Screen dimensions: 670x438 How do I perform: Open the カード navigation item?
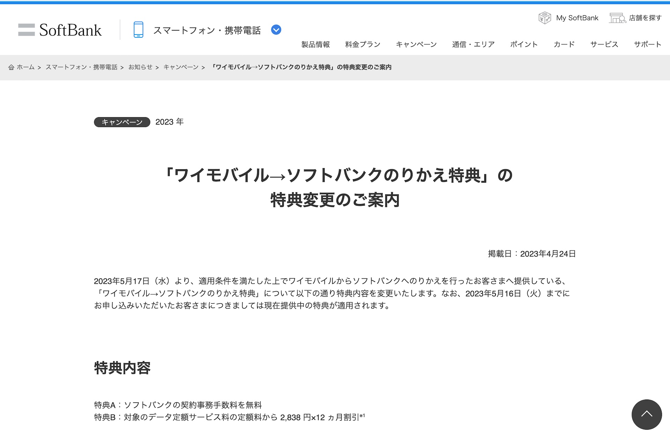pyautogui.click(x=564, y=44)
